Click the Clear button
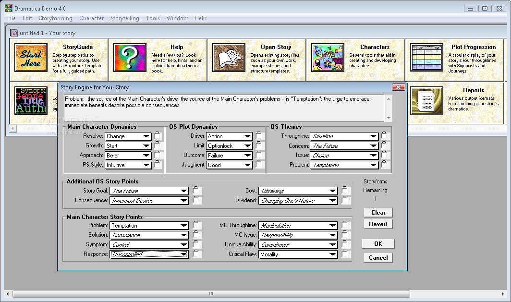Viewport: 511px width, 302px height. point(378,212)
